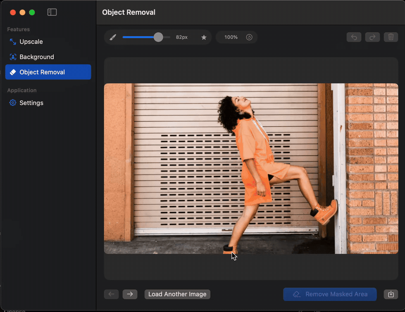Clear the mask with trash icon
This screenshot has width=405, height=312.
pos(391,37)
